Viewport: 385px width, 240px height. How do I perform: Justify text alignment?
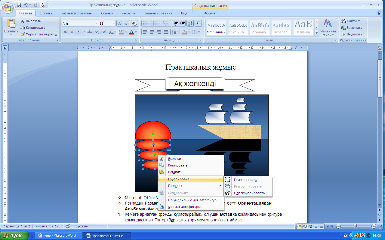pyautogui.click(x=166, y=32)
